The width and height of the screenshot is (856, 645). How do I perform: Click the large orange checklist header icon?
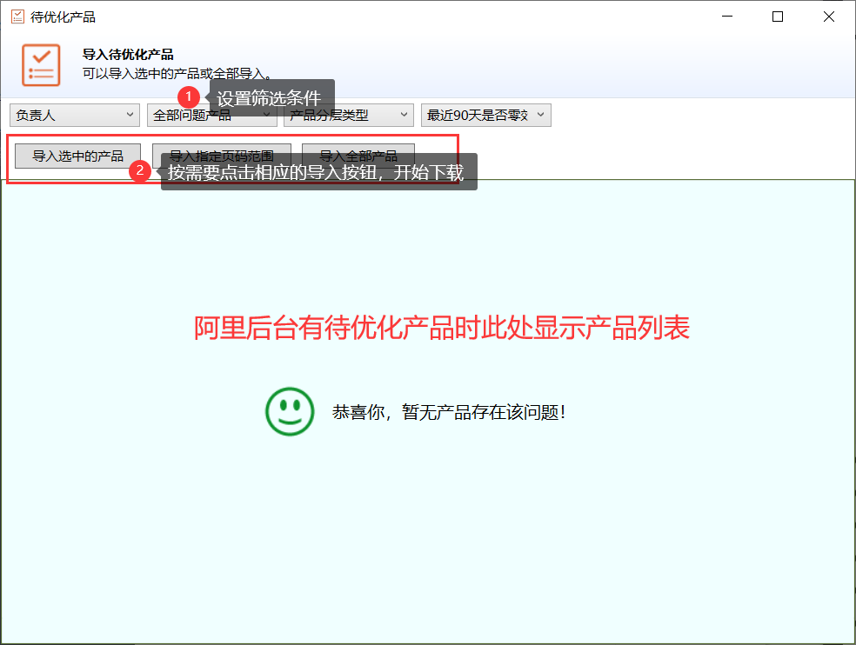tap(41, 65)
